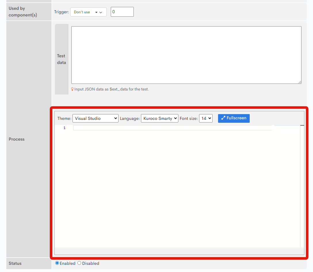Image resolution: width=313 pixels, height=272 pixels.
Task: Open the Theme dropdown showing Visual Studio
Action: [x=95, y=118]
